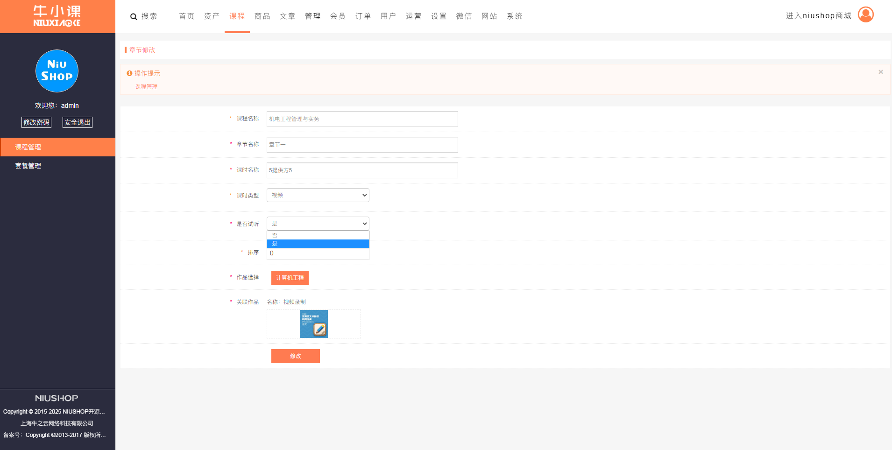Follow the 进入niushop商城 link

[x=818, y=16]
